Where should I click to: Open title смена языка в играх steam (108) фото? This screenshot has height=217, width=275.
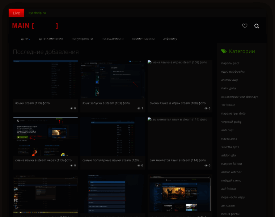point(178,103)
